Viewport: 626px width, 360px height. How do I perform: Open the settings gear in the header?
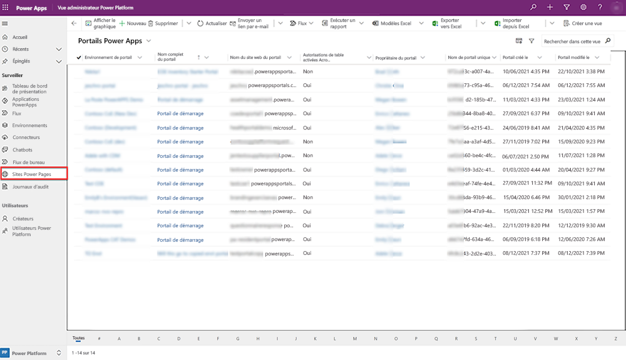tap(583, 7)
